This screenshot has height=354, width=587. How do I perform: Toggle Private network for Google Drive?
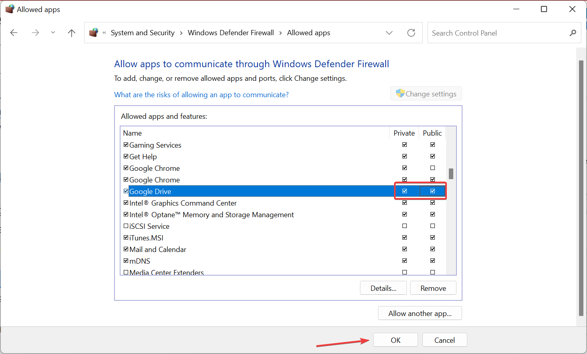click(404, 191)
